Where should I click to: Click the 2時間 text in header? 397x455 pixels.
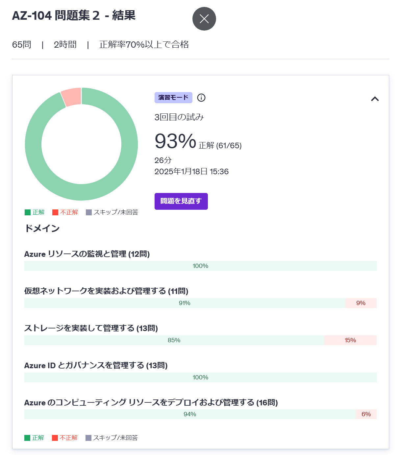[65, 45]
